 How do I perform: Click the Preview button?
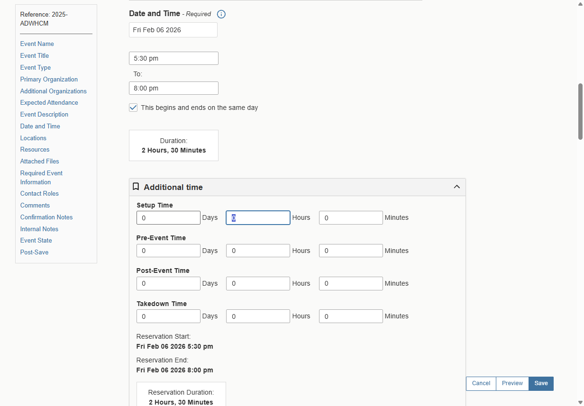512,384
